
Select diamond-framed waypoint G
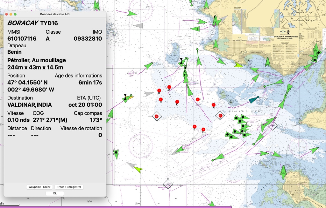220,116
